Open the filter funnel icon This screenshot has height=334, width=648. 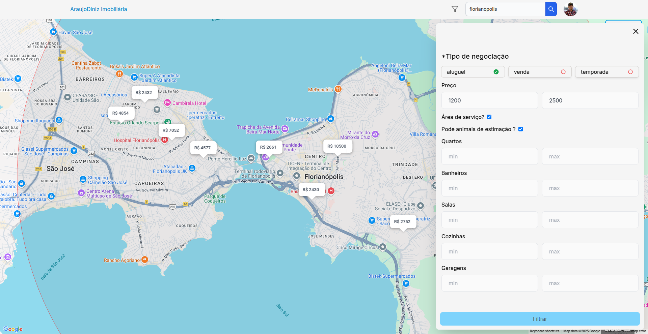[x=455, y=9]
